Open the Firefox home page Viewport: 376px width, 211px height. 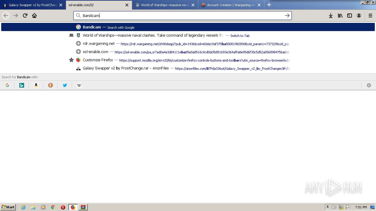(x=34, y=16)
